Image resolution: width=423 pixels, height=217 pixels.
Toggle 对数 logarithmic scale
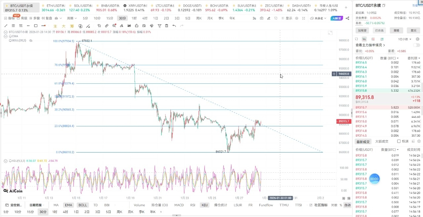click(x=334, y=205)
